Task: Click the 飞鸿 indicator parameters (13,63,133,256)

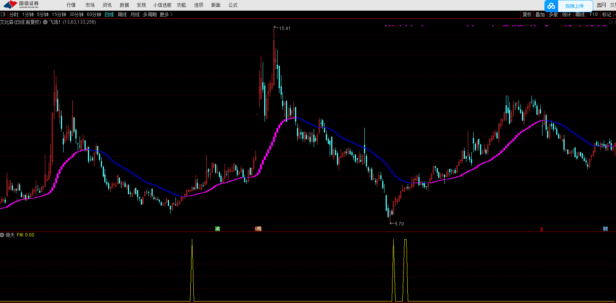Action: point(79,22)
